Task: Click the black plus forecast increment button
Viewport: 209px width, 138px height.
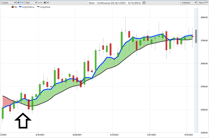Action: (x=45, y=2)
